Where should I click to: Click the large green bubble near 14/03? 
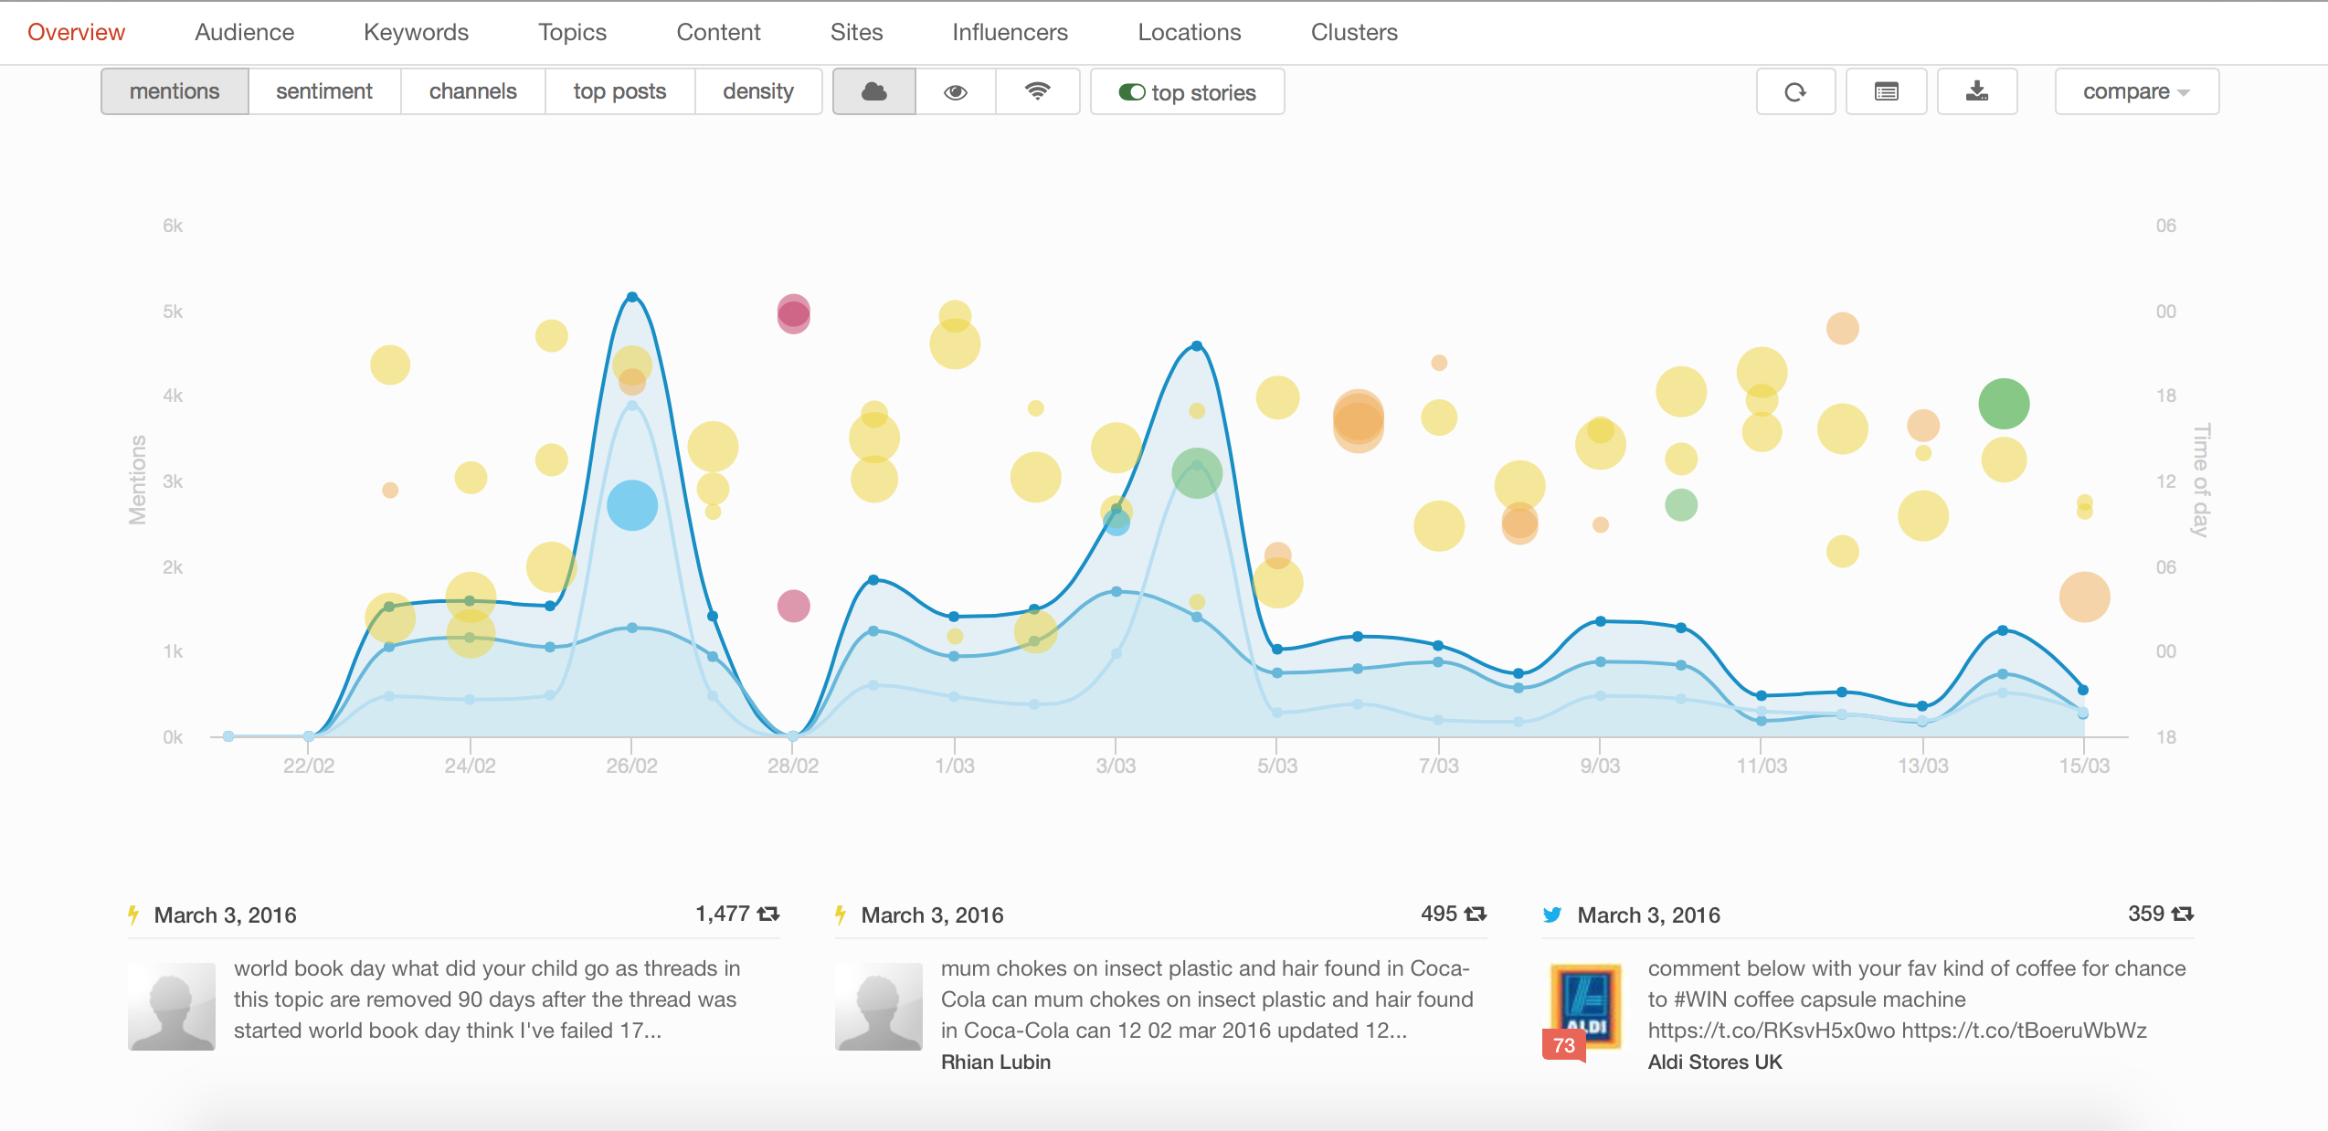[x=2004, y=404]
